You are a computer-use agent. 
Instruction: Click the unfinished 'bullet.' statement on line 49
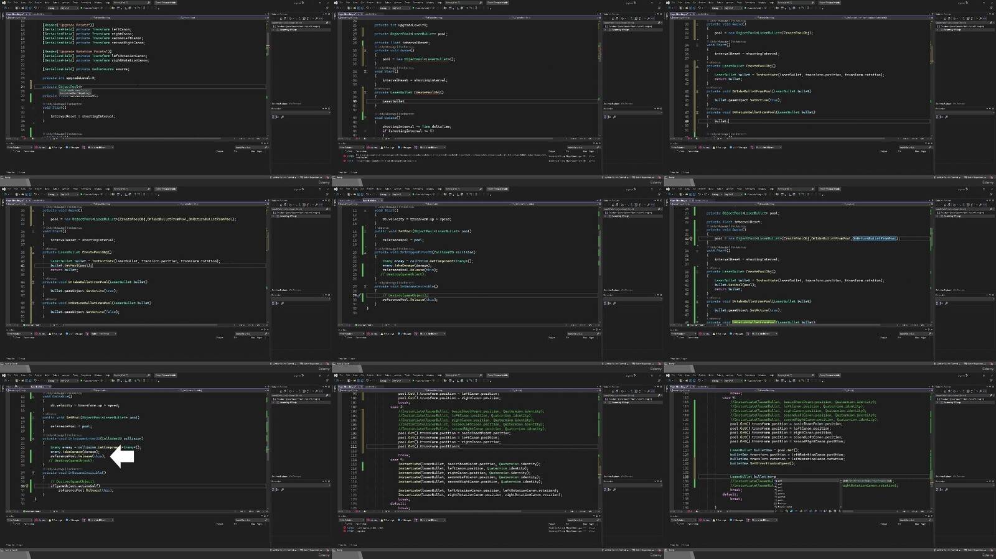[721, 121]
